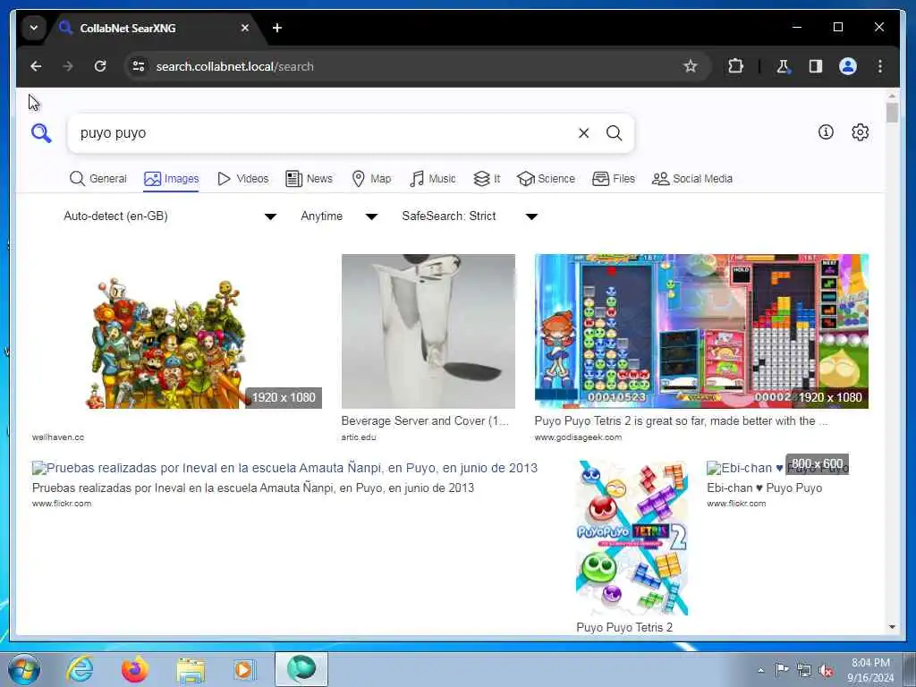Bookmark this page with the star icon
916x687 pixels.
[x=691, y=66]
